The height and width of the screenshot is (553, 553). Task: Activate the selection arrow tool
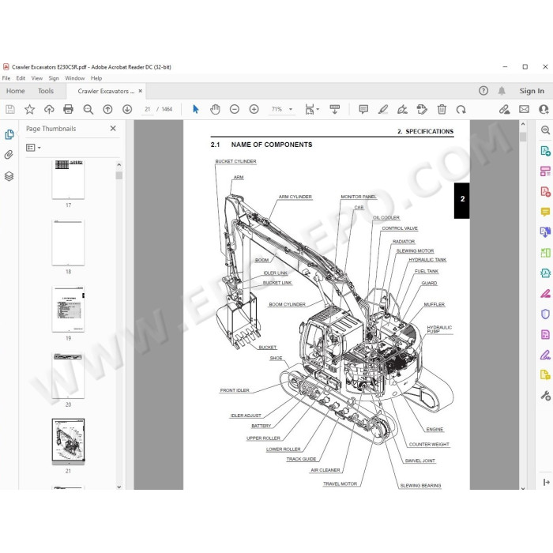click(x=196, y=109)
